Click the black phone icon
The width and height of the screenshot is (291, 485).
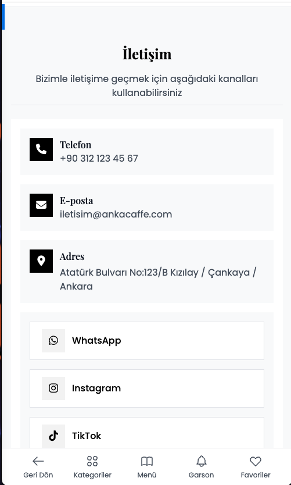click(x=41, y=149)
